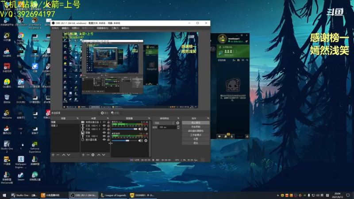The image size is (354, 199).
Task: Open 麦克风/Aux audio settings gear
Action: click(x=146, y=129)
